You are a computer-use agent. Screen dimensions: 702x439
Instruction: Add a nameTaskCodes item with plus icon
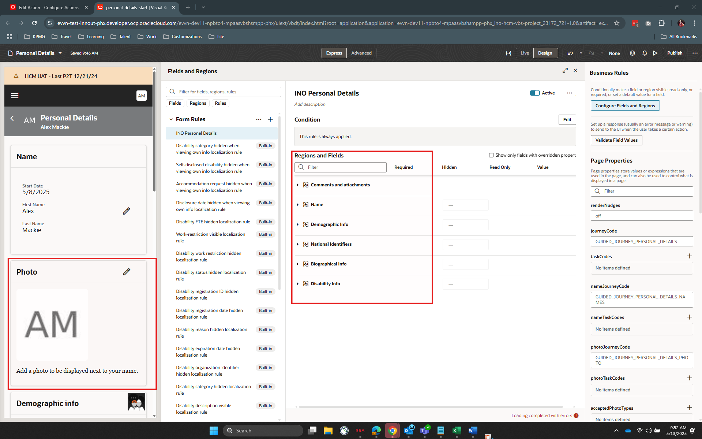click(x=690, y=317)
